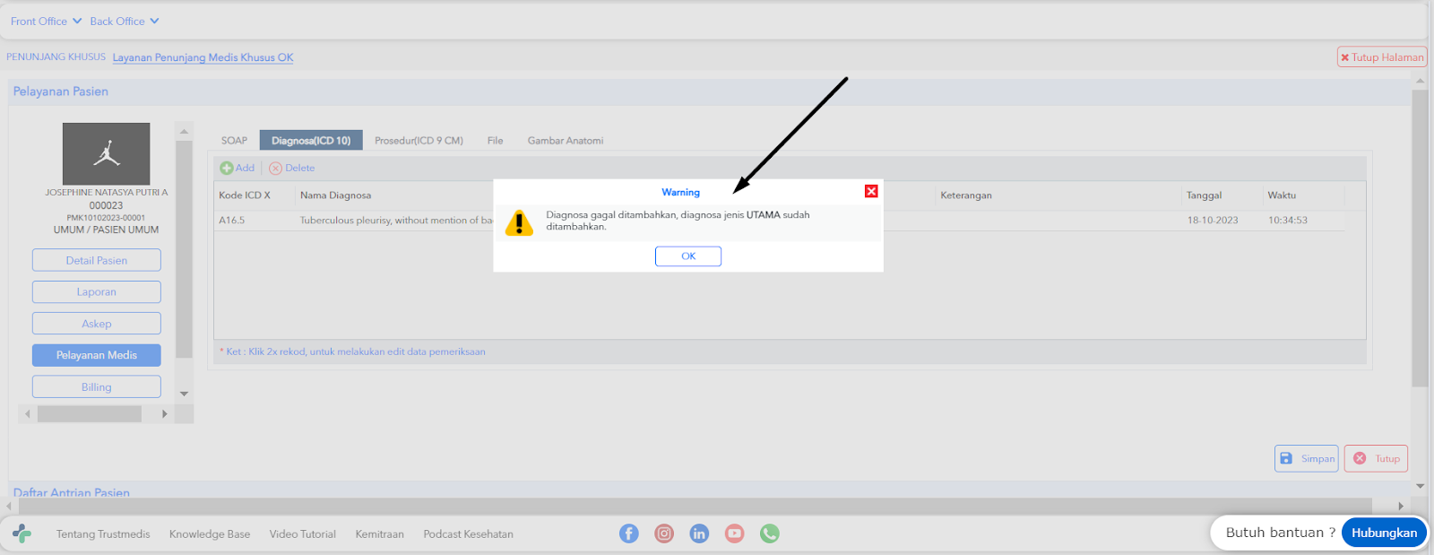Click the patient profile photo thumbnail
This screenshot has width=1434, height=555.
(x=106, y=153)
